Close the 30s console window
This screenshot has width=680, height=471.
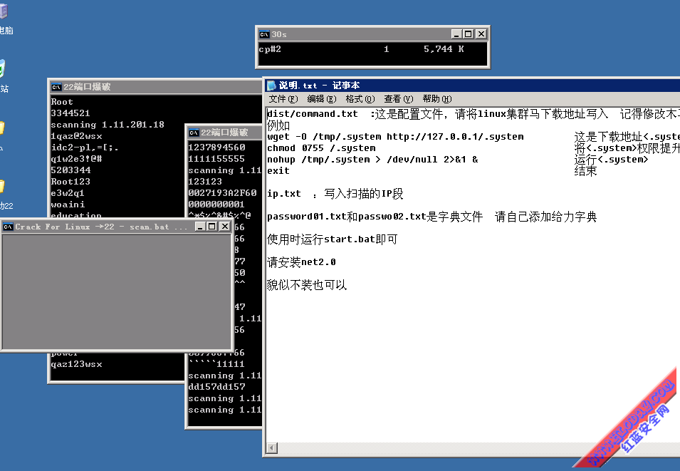click(481, 34)
